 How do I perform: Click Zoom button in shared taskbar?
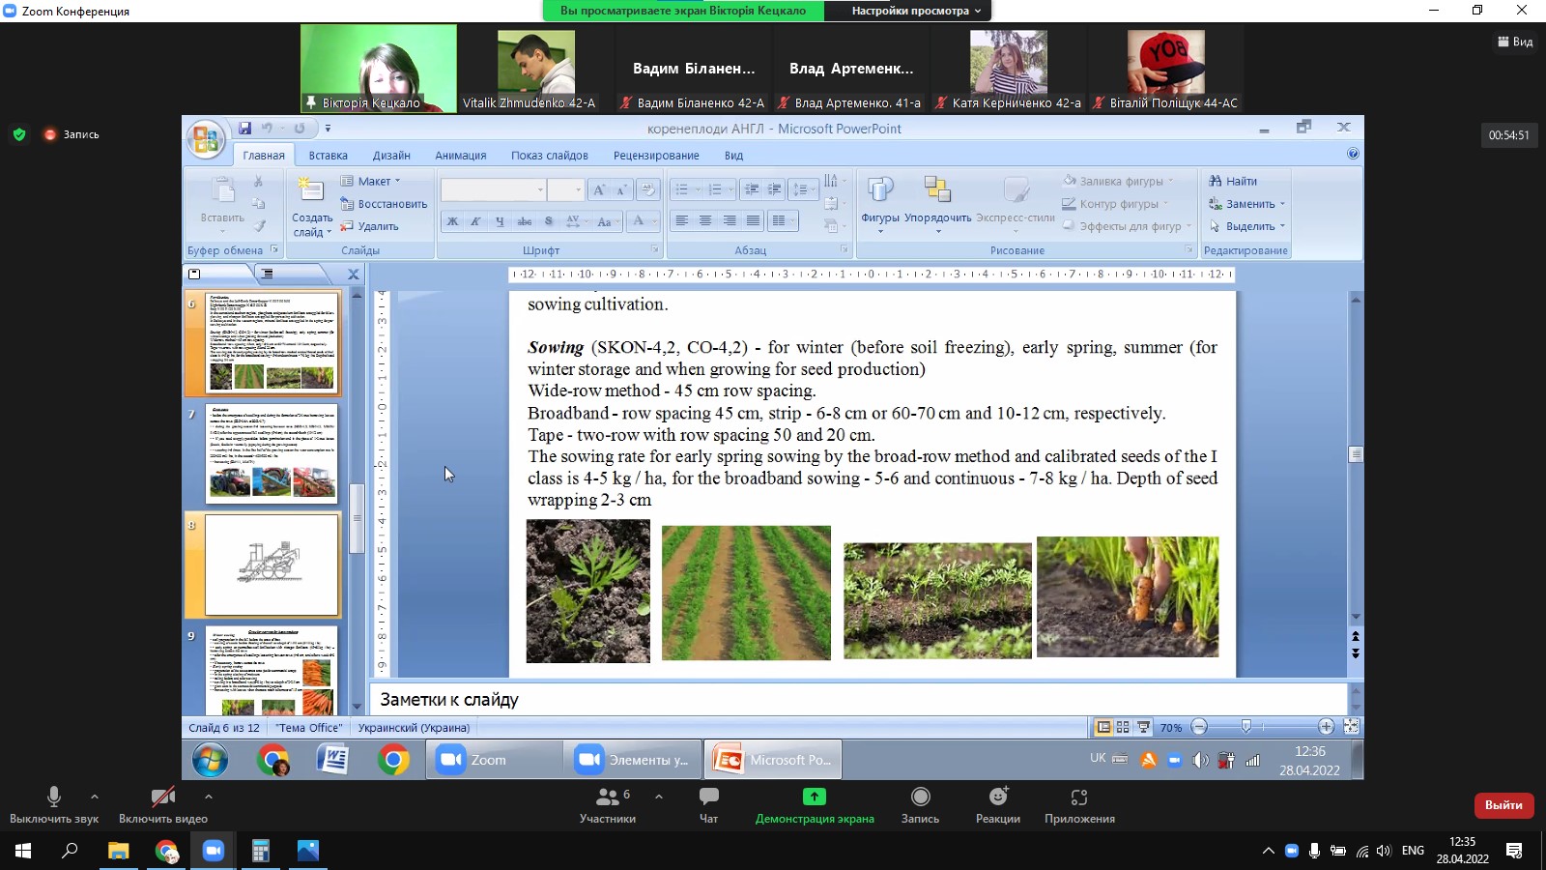coord(494,760)
